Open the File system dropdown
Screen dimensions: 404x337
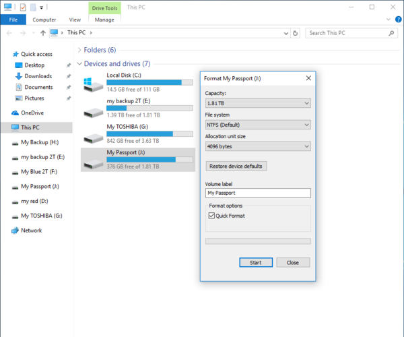coord(258,125)
